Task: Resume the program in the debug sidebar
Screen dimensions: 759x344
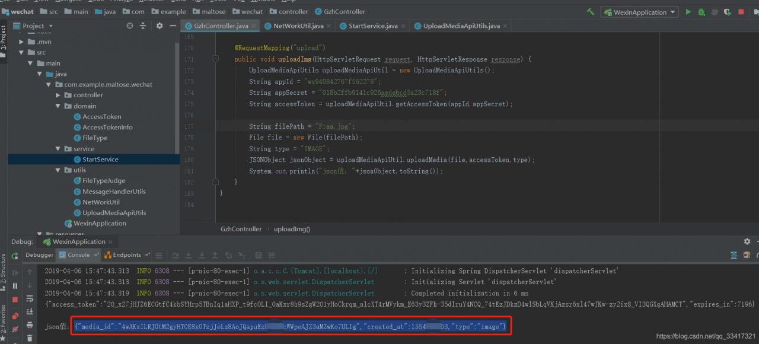Action: point(15,272)
